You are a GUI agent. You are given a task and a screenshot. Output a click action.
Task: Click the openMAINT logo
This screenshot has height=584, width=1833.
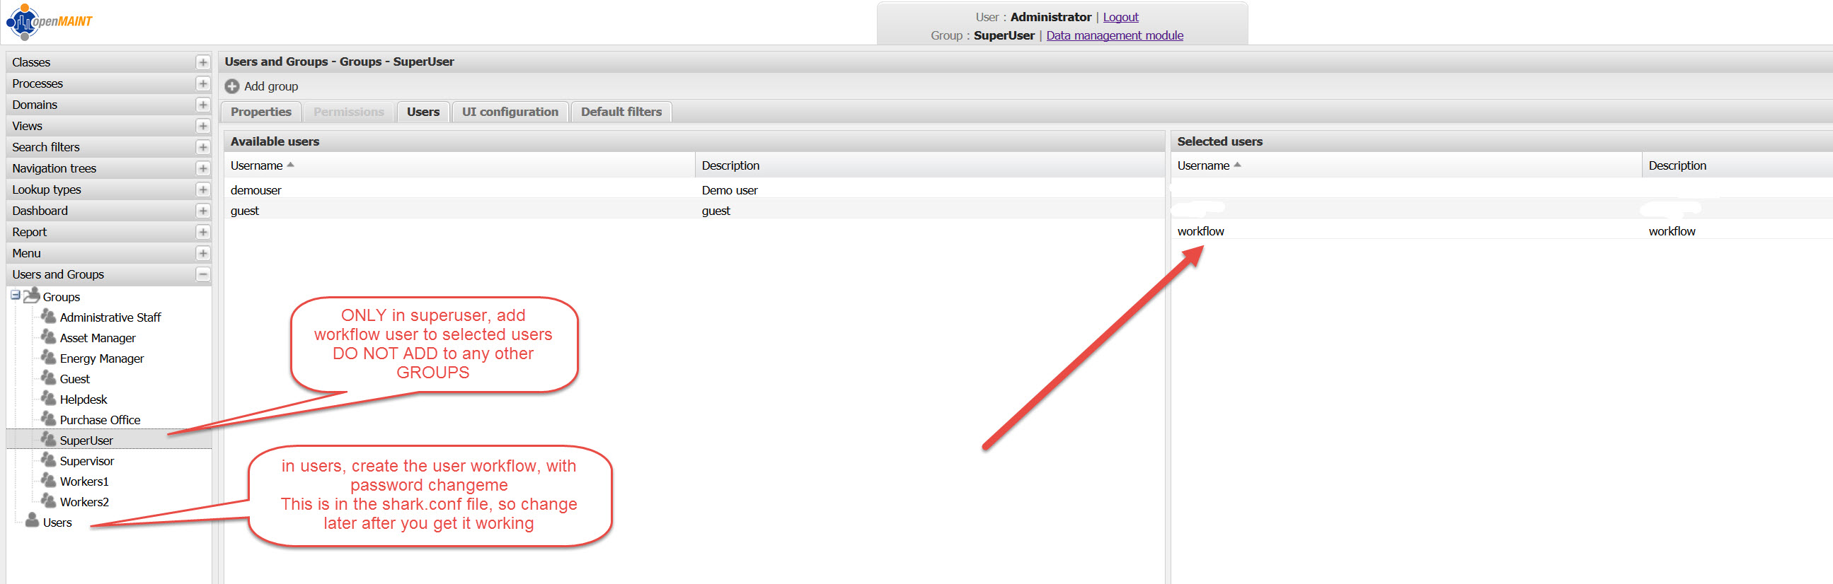(48, 21)
